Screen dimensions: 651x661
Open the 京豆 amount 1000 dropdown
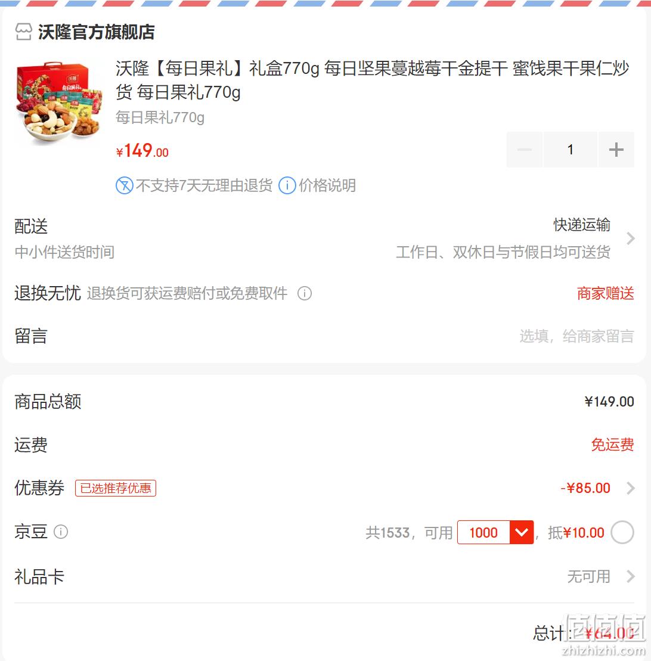522,532
